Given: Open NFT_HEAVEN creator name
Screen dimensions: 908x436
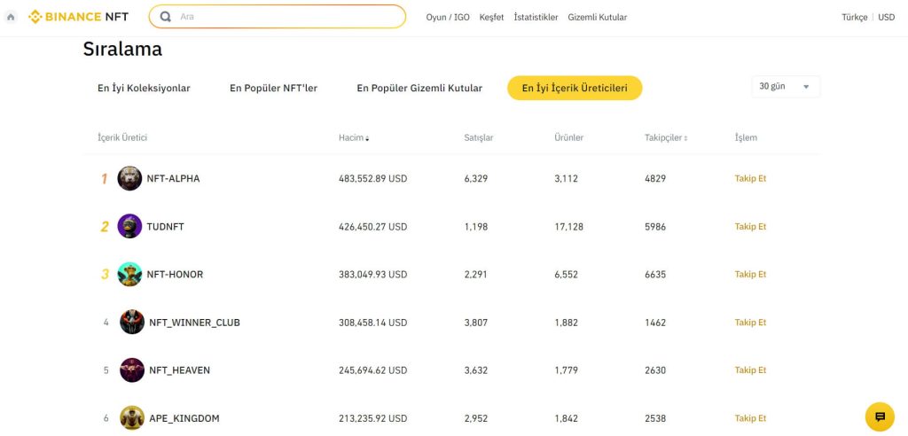Looking at the screenshot, I should point(179,370).
